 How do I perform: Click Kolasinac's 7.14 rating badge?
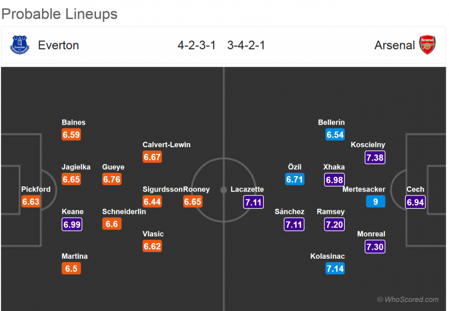pos(335,268)
